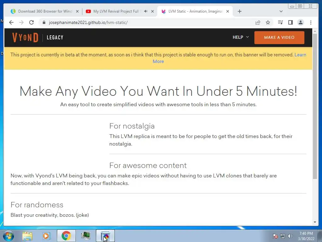Open the media controls icon
The height and width of the screenshot is (242, 322).
point(280,22)
